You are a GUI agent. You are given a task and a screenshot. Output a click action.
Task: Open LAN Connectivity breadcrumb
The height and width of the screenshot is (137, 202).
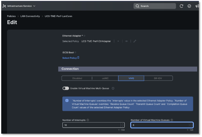coord(30,16)
